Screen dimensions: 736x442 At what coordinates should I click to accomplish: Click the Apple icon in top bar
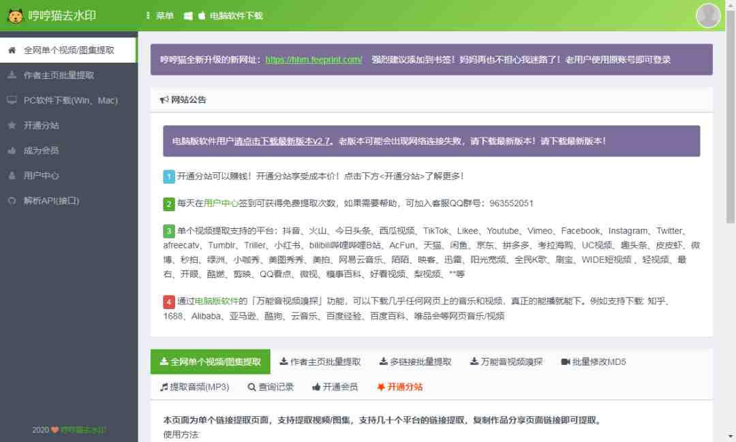point(201,16)
